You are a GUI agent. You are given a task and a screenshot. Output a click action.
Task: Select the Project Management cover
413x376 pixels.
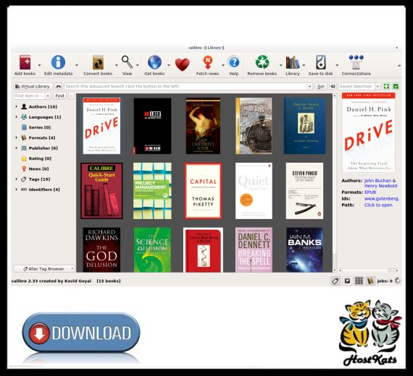click(x=152, y=191)
